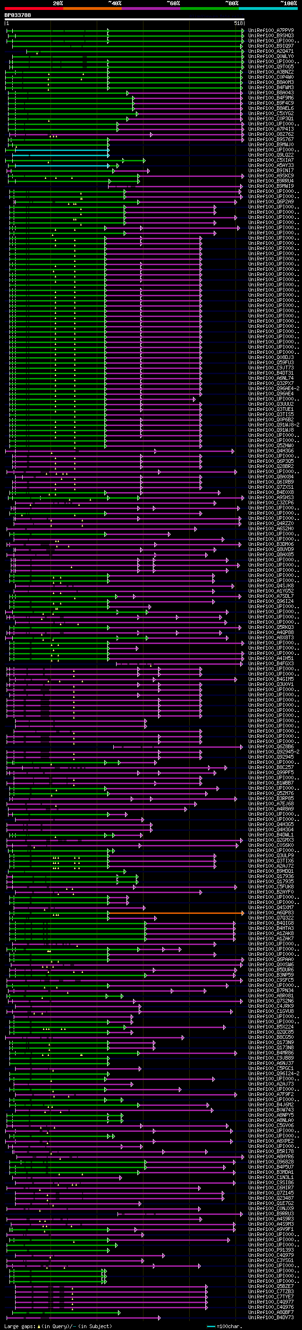Open hit UniRef100_B9IQ97

271,46
